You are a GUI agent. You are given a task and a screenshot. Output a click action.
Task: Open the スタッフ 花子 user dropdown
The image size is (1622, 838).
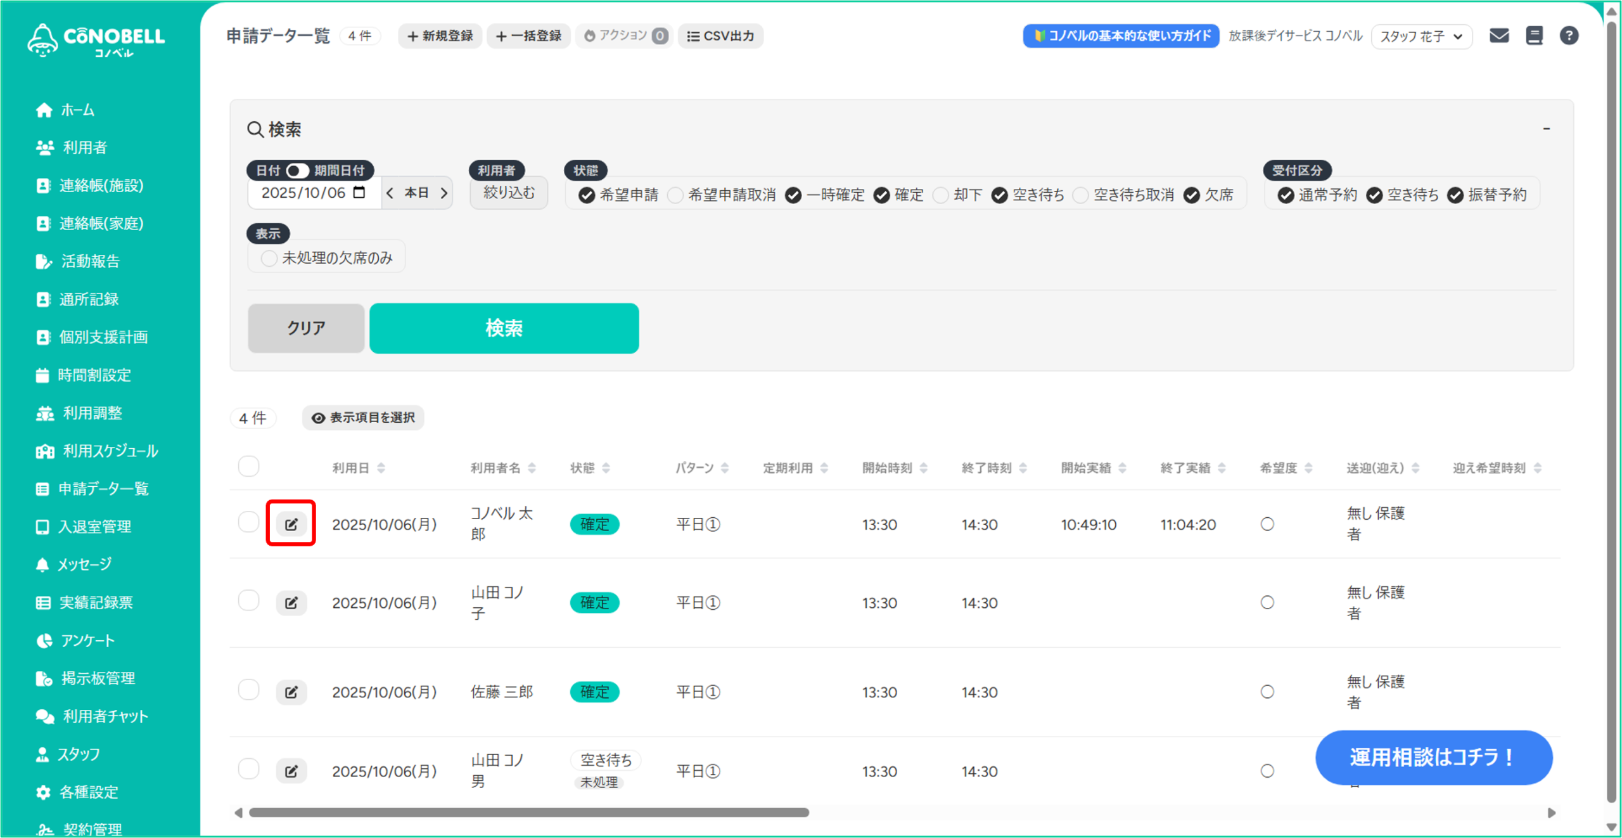pyautogui.click(x=1421, y=36)
